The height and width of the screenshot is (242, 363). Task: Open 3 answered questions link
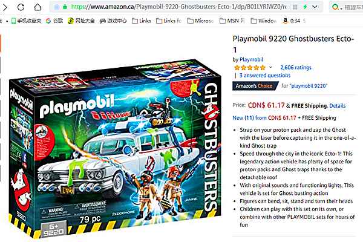[265, 76]
